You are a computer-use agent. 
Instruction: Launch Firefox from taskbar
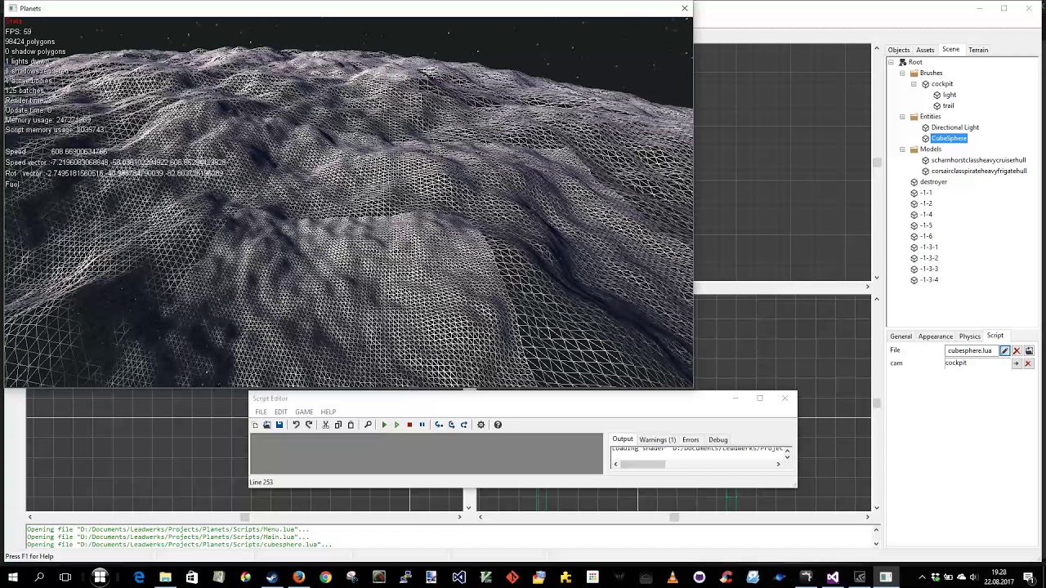pos(299,577)
